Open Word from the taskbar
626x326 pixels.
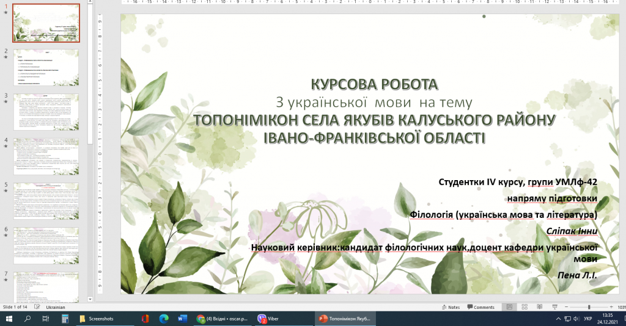click(182, 319)
